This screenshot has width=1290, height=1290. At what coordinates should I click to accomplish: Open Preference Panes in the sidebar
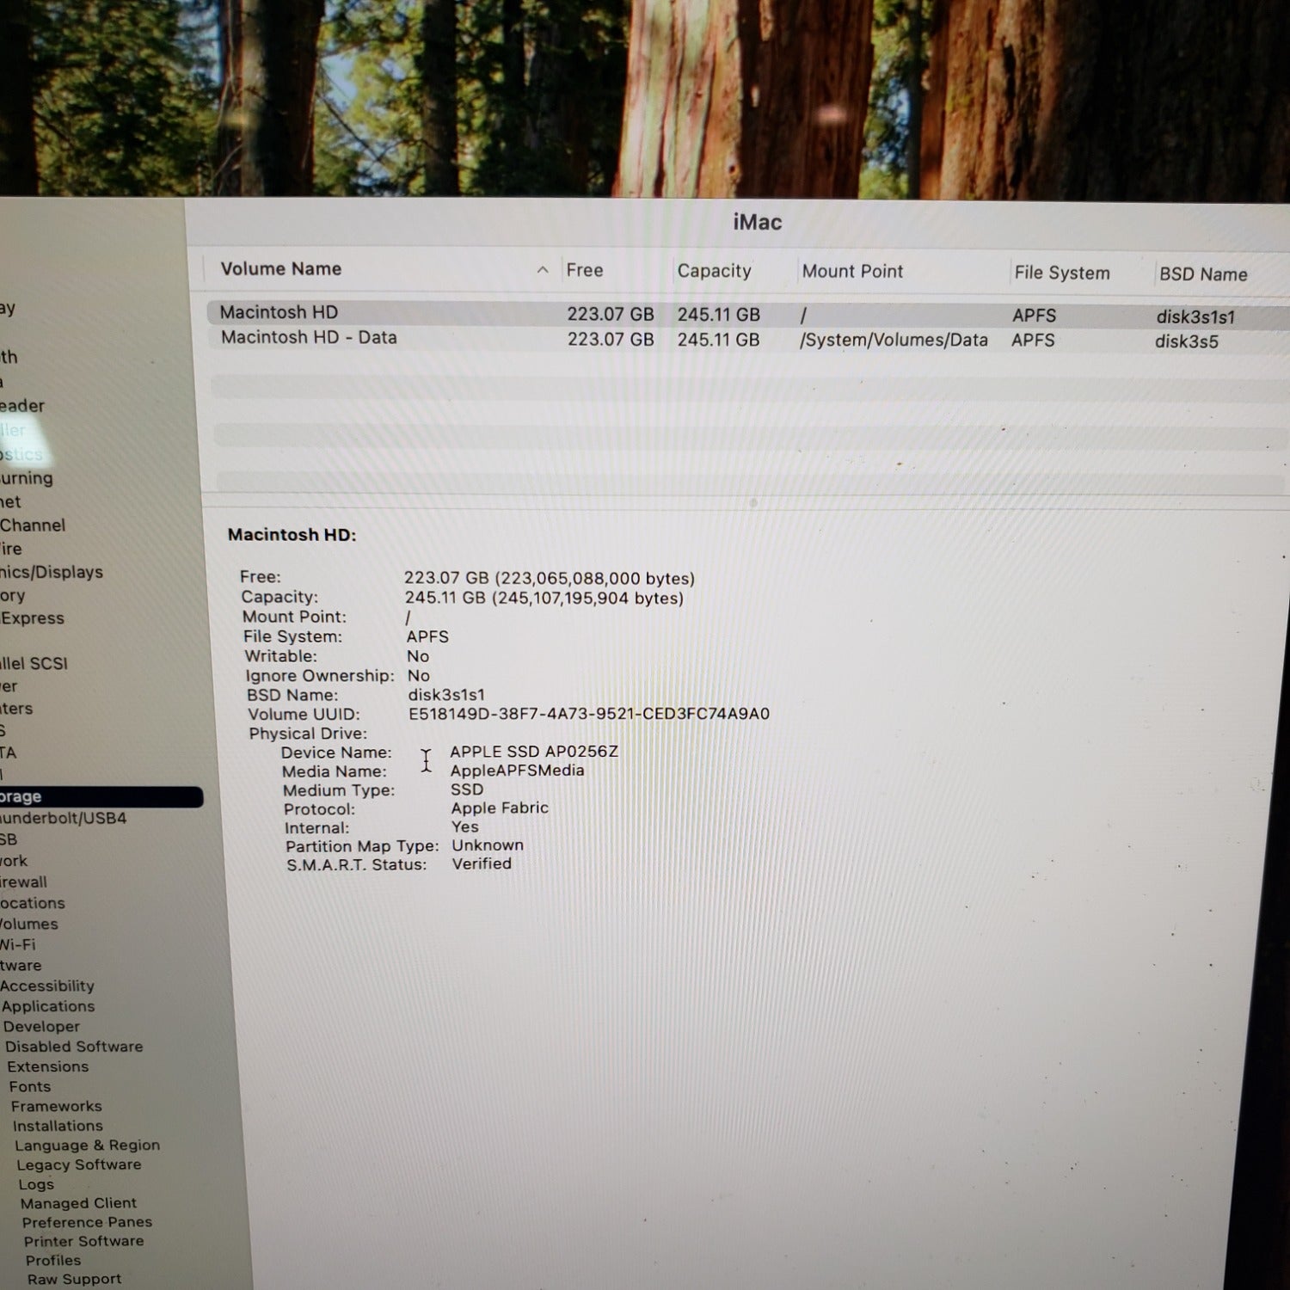pyautogui.click(x=87, y=1222)
